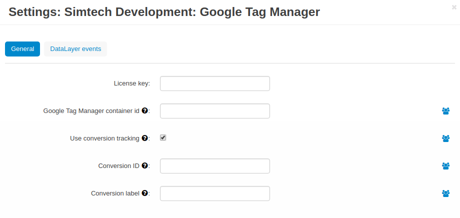Uncheck the Use conversion tracking checkbox
460x218 pixels.
[x=163, y=137]
